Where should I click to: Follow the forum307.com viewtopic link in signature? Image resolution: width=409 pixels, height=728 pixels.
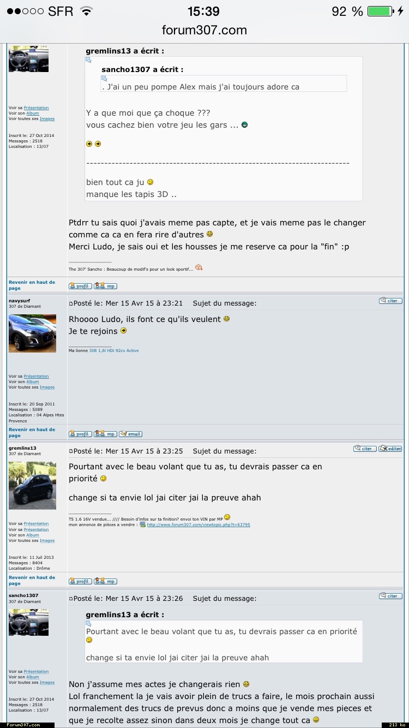199,524
